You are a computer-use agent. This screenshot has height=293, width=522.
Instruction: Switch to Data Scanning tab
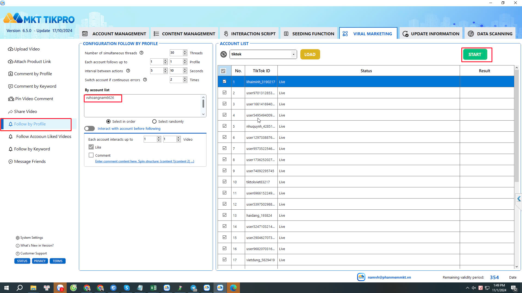click(x=490, y=34)
